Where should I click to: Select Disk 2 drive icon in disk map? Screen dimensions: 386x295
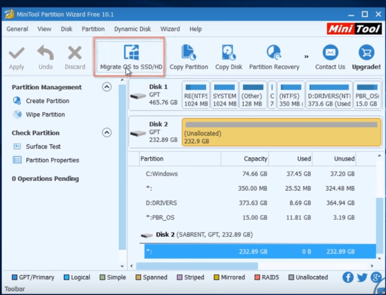pos(138,133)
